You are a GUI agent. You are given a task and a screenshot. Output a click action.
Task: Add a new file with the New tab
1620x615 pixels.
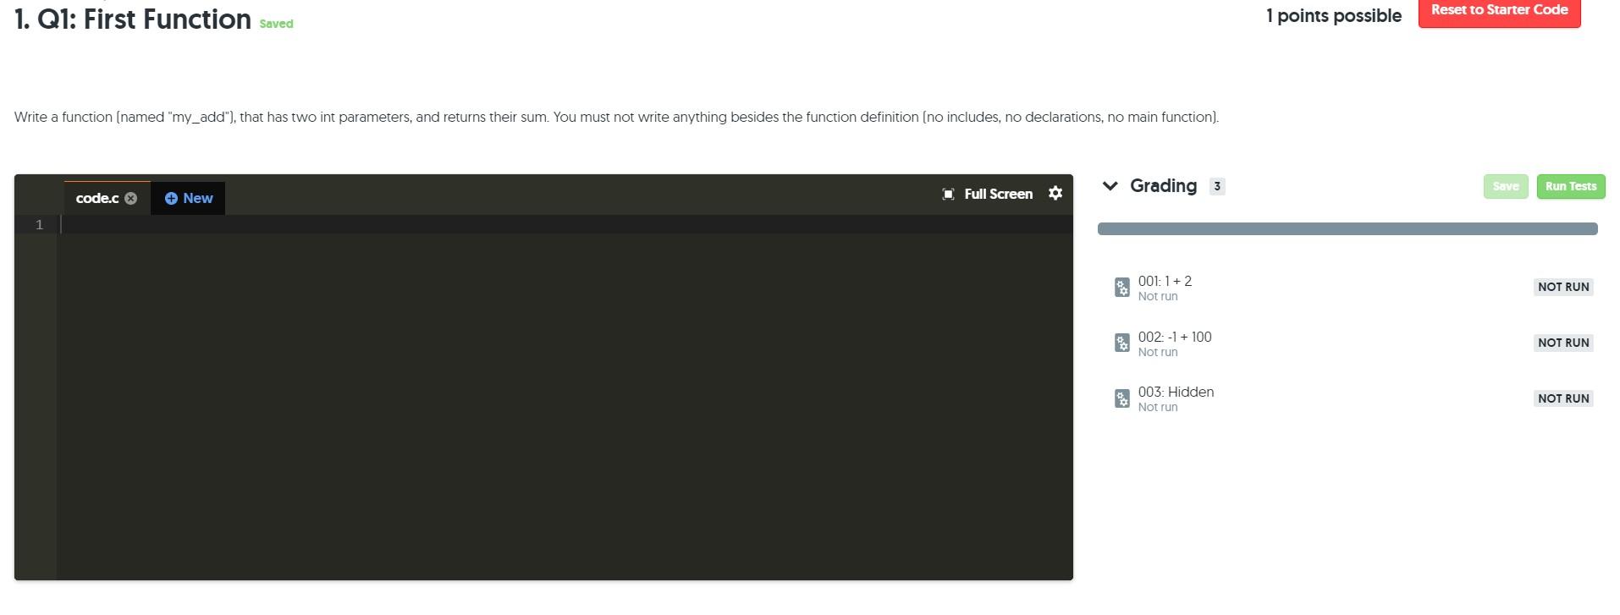coord(188,198)
